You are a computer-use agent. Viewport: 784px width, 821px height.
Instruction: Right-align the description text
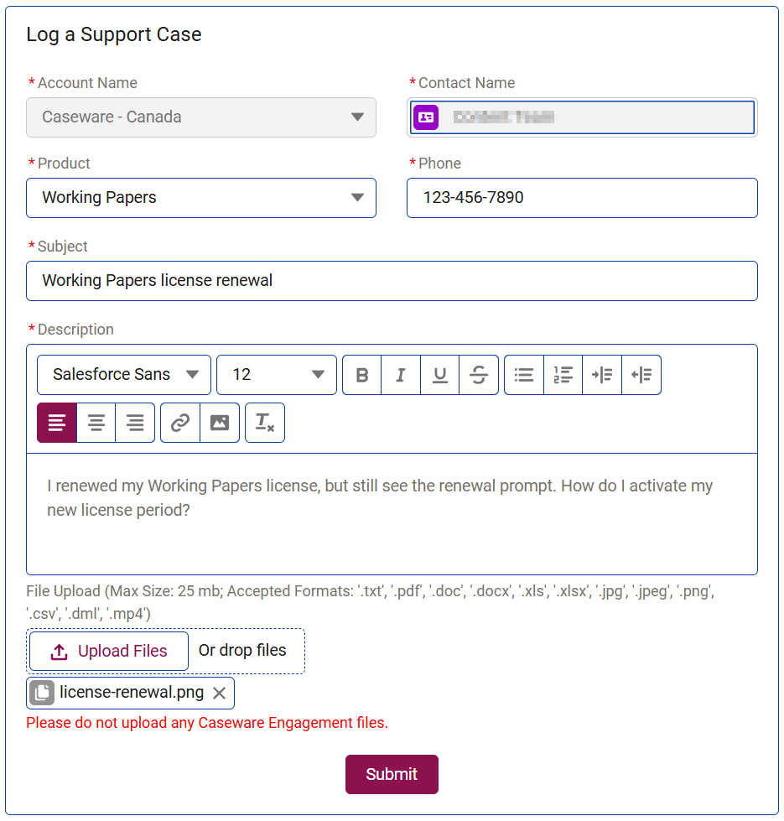point(135,423)
